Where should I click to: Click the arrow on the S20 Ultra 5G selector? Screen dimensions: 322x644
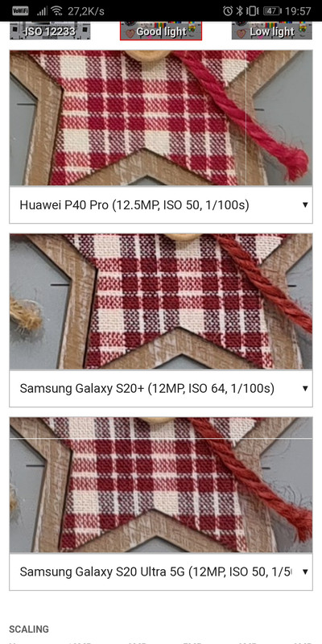(305, 572)
